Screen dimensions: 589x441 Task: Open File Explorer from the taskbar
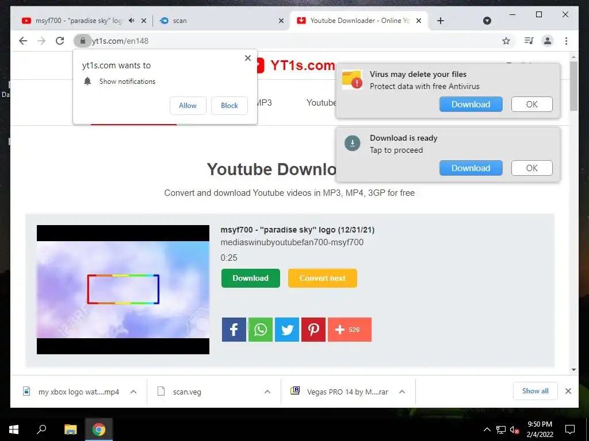tap(70, 430)
